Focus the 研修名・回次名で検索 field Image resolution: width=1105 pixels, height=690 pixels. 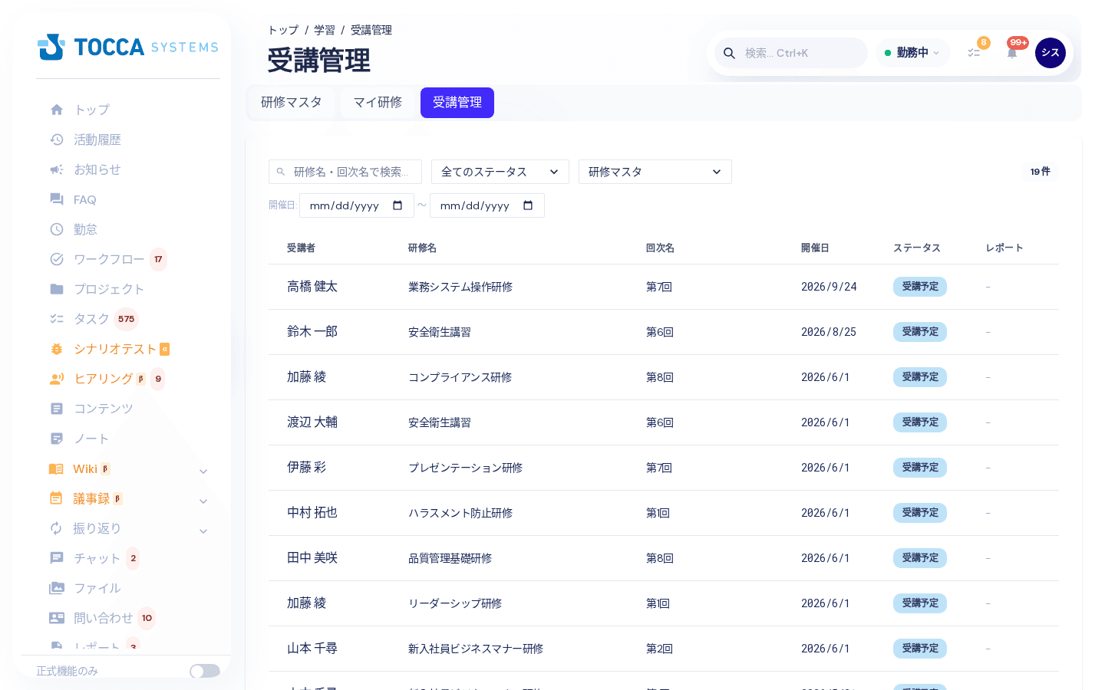tap(345, 172)
